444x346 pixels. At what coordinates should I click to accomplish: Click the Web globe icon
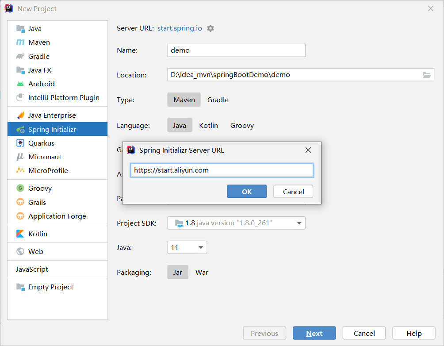(x=20, y=251)
